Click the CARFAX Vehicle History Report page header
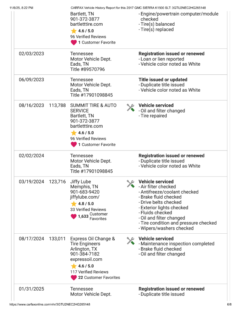Screen dimensions: 241x312 coord(138,8)
